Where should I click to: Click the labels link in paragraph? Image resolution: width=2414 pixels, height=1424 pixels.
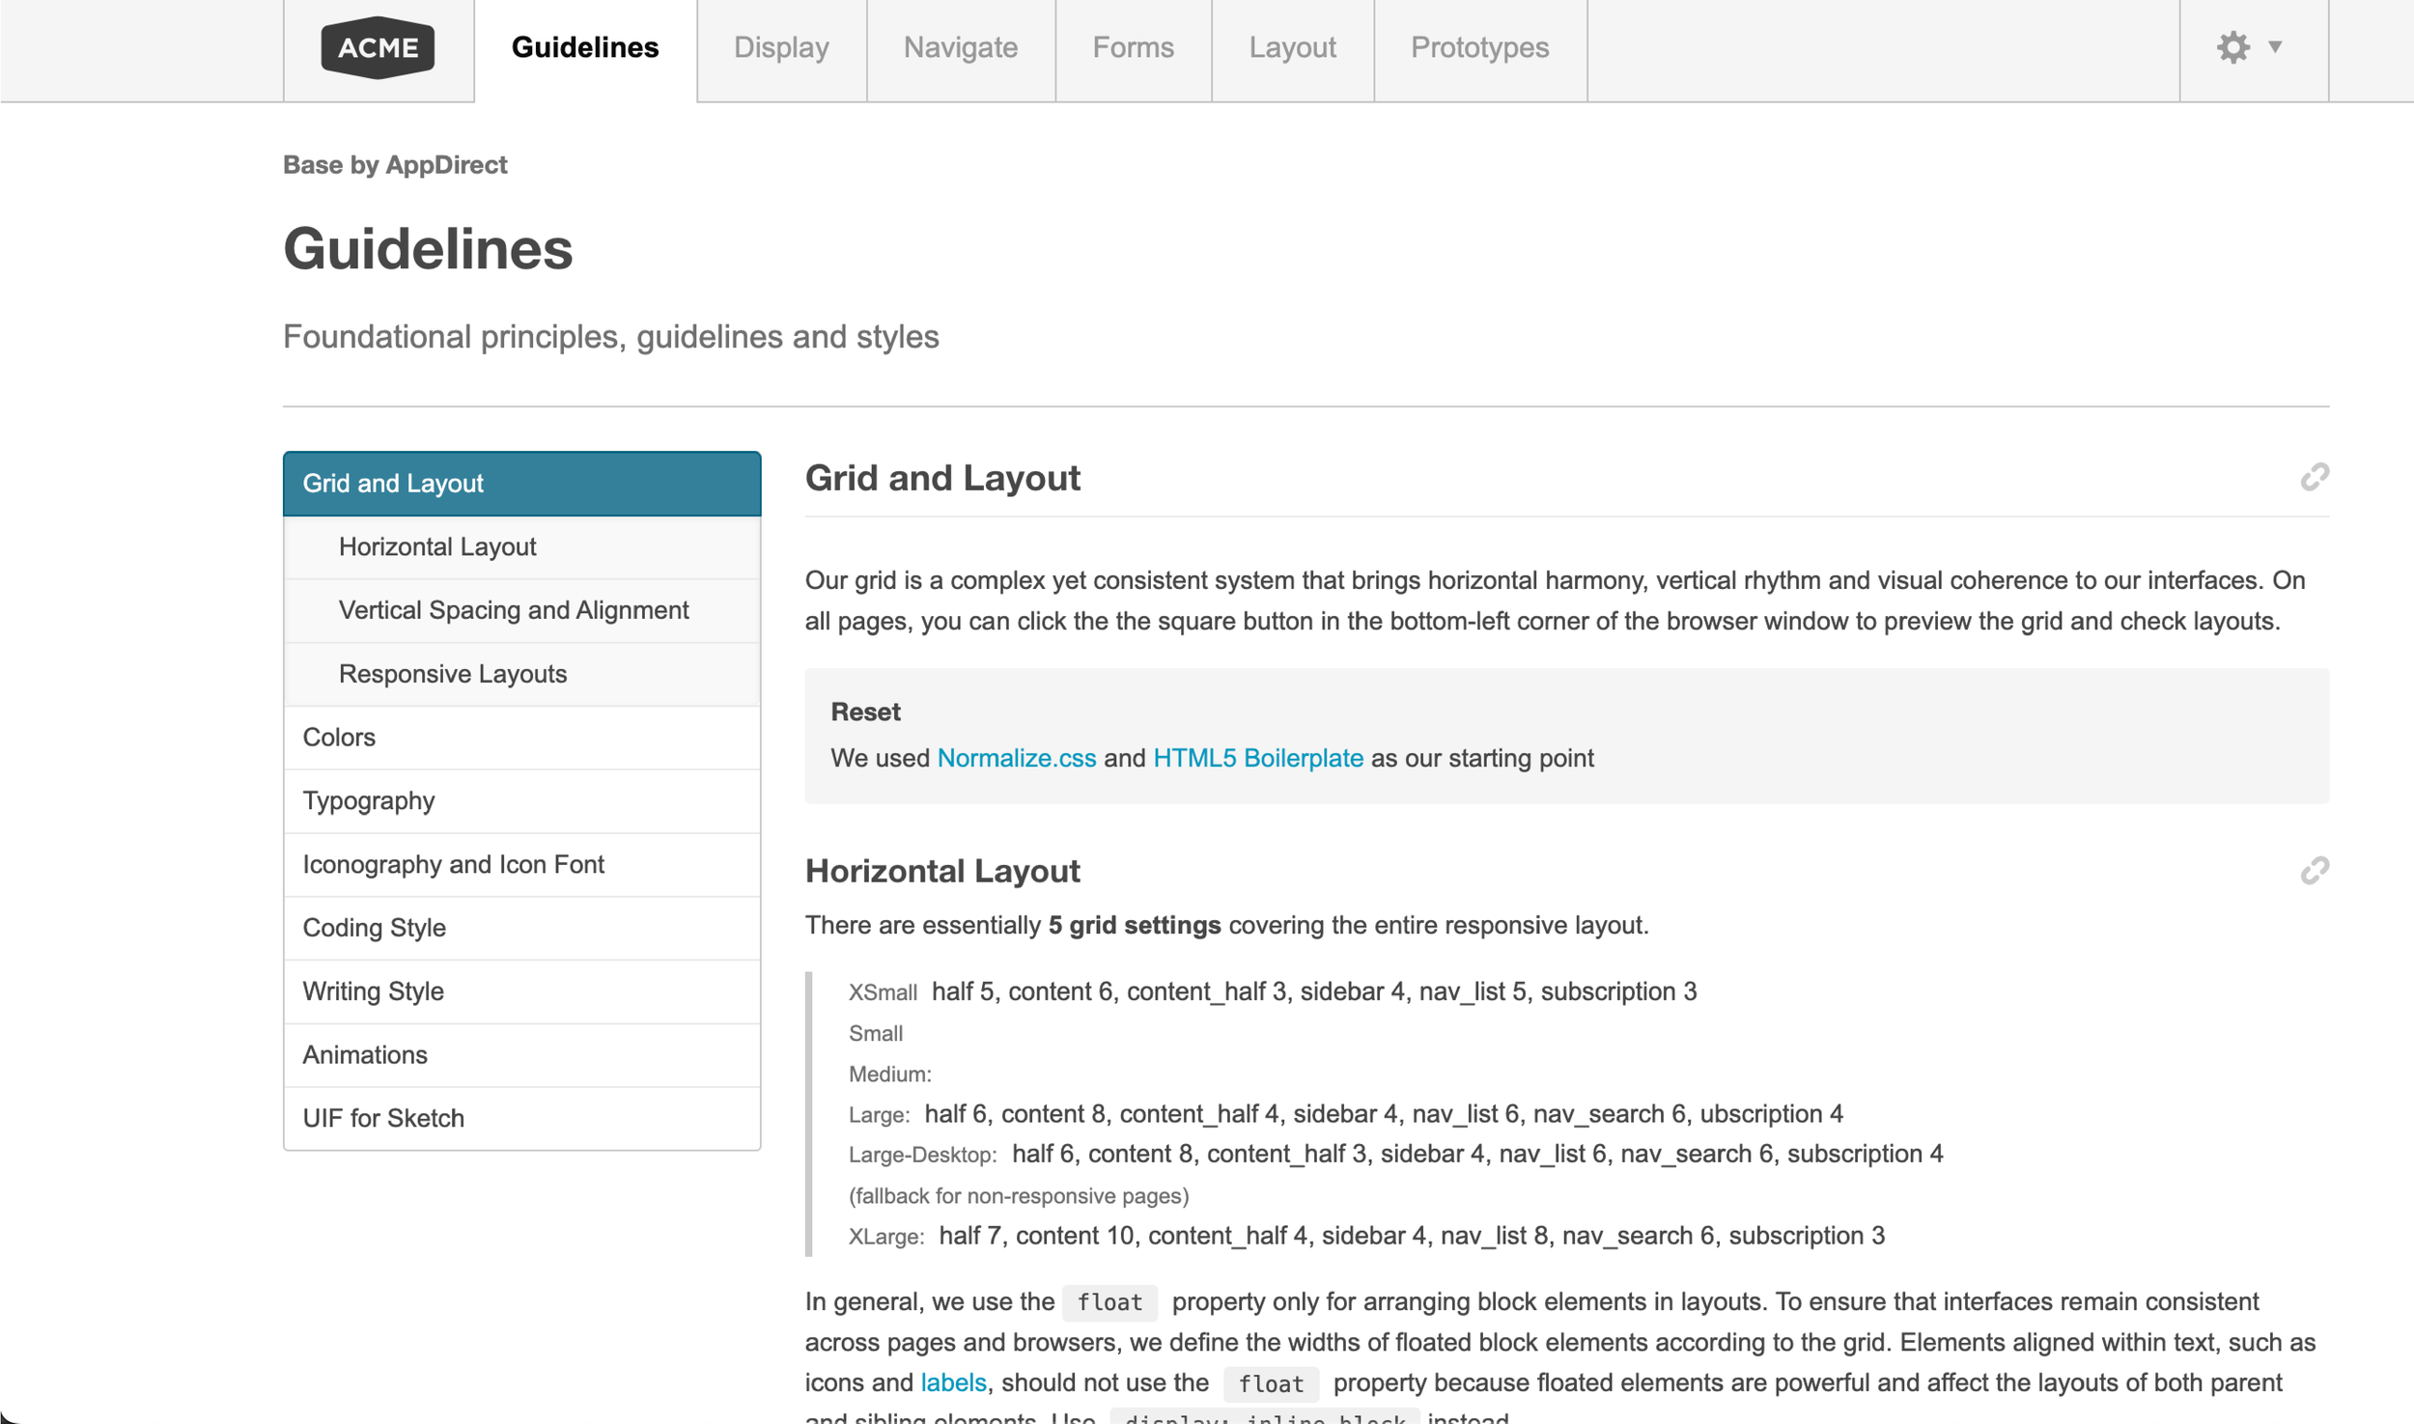[953, 1382]
